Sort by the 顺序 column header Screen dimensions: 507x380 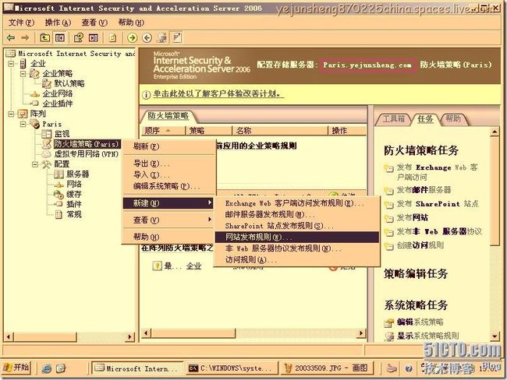[x=163, y=131]
